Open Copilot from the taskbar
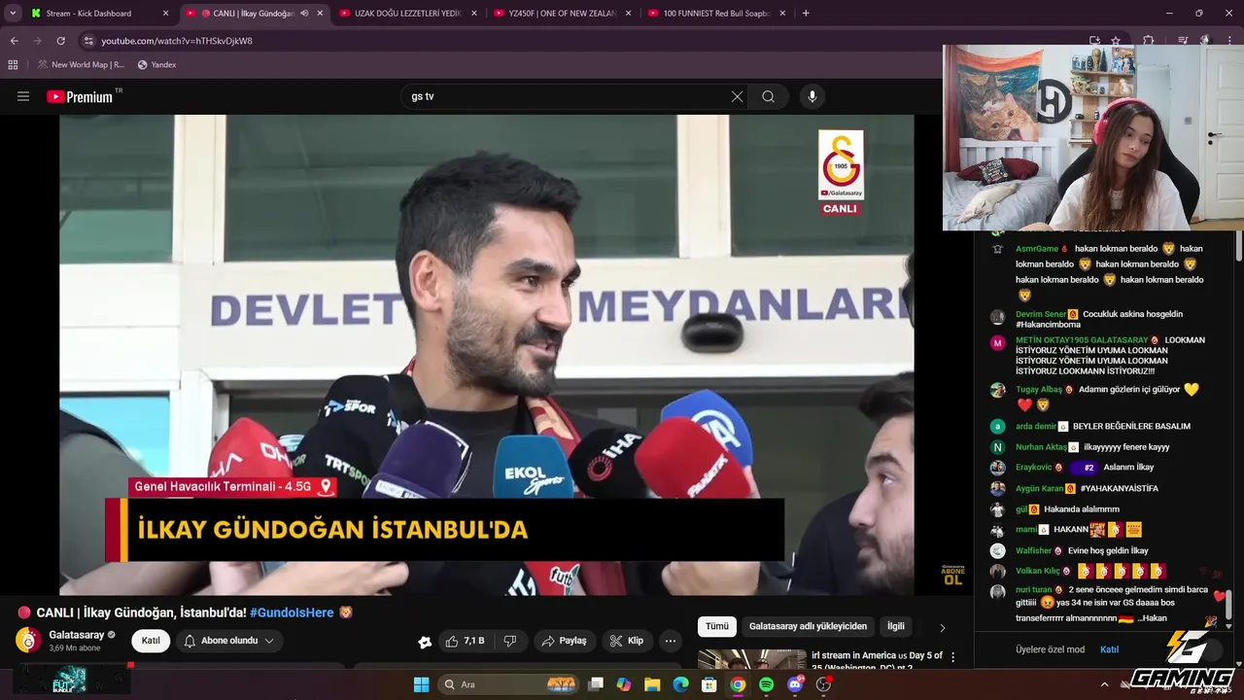This screenshot has width=1244, height=700. pyautogui.click(x=624, y=684)
